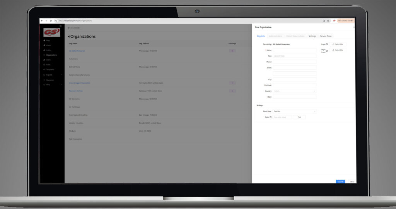Open the Service Plans tab
The image size is (396, 209).
pos(326,36)
